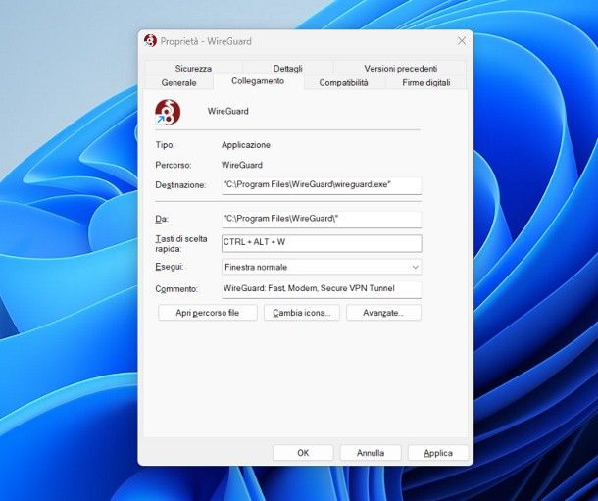Click the Da label

coord(162,220)
